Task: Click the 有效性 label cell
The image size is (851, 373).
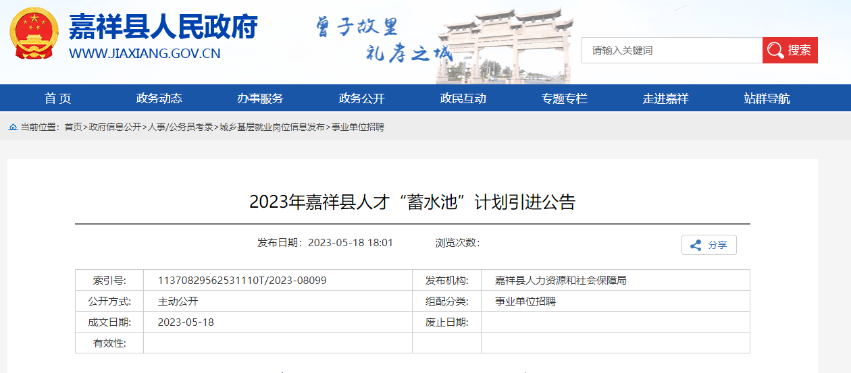Action: (x=109, y=343)
